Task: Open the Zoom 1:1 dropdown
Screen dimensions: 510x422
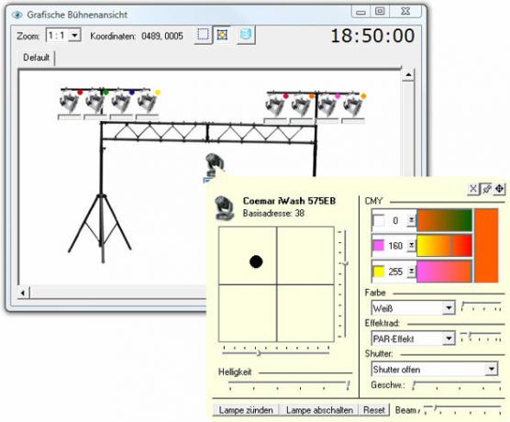Action: [75, 36]
